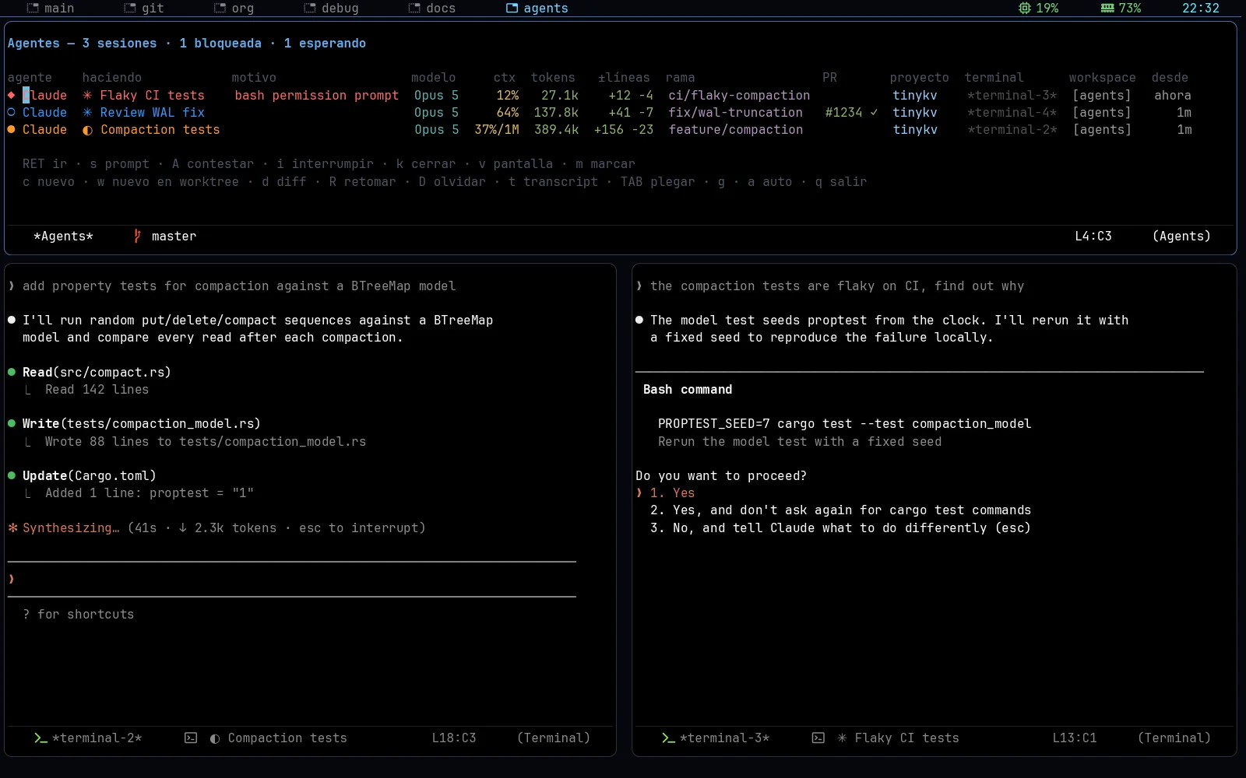
Task: Click the PROPTEST_SEED=7 cargo test command
Action: 844,423
